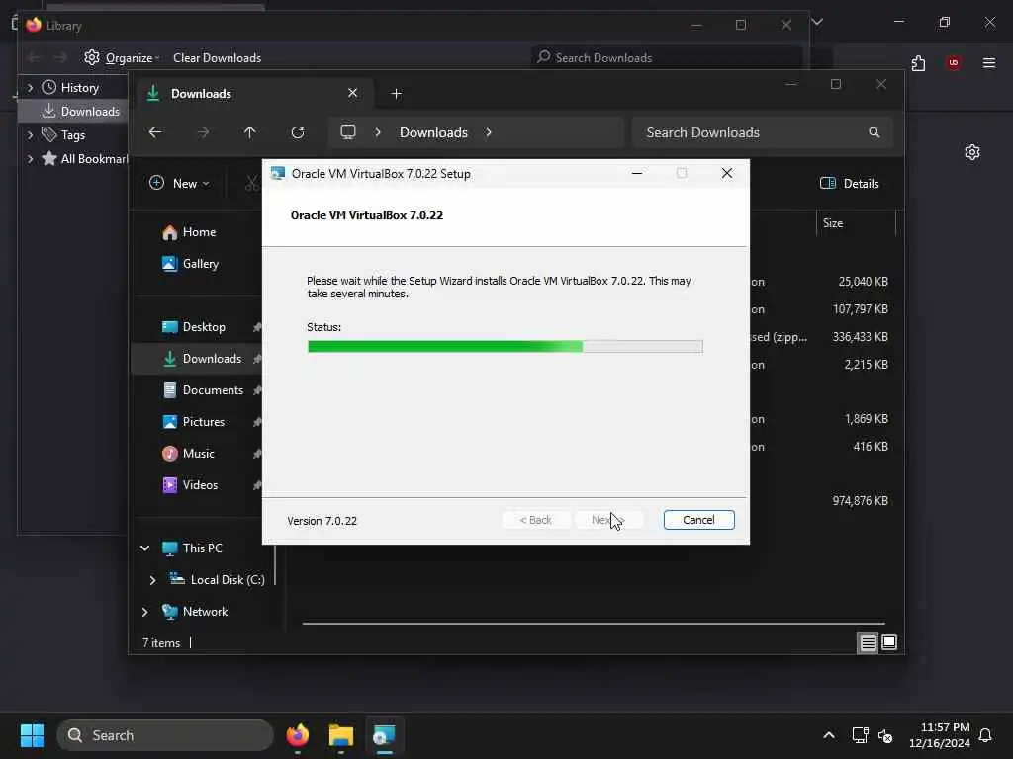Open Organize menu in Library window
The height and width of the screenshot is (759, 1013).
click(x=122, y=57)
